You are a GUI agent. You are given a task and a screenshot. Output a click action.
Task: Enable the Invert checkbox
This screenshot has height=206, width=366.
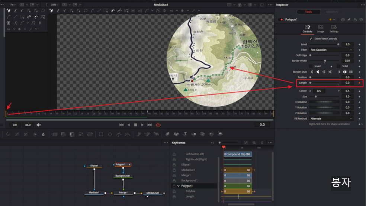click(x=311, y=66)
